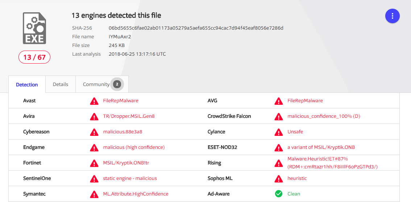Click the 13 / 67 detection ratio badge

(x=34, y=57)
